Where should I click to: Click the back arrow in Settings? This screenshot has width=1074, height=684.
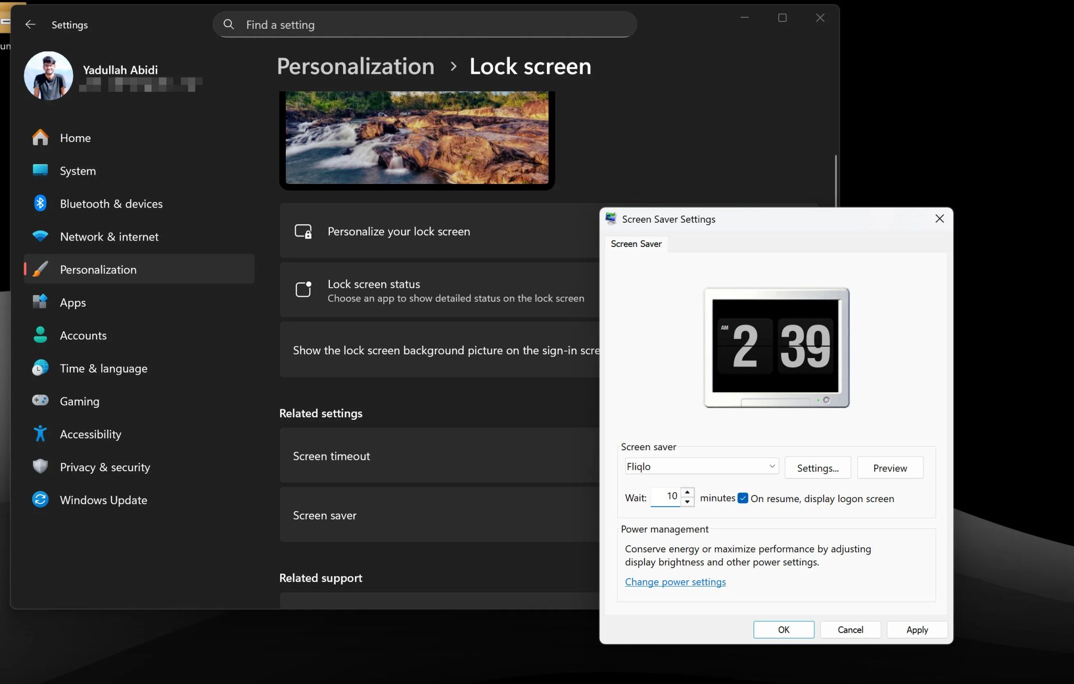(x=30, y=24)
